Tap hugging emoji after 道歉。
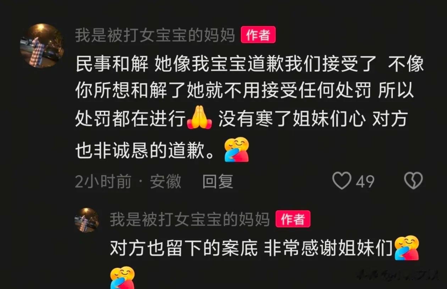 tap(237, 149)
